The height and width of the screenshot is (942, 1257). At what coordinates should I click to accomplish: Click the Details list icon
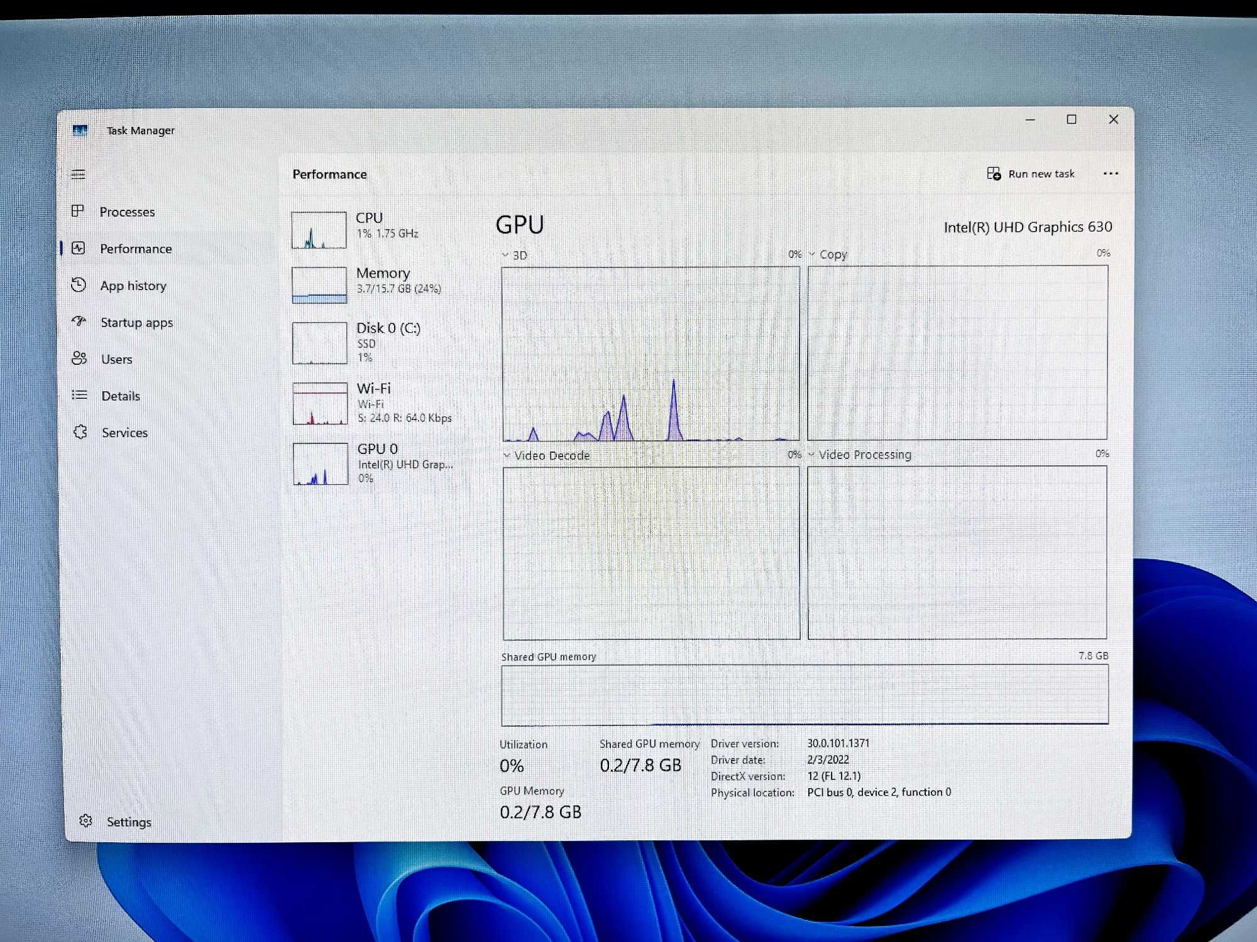pyautogui.click(x=80, y=395)
